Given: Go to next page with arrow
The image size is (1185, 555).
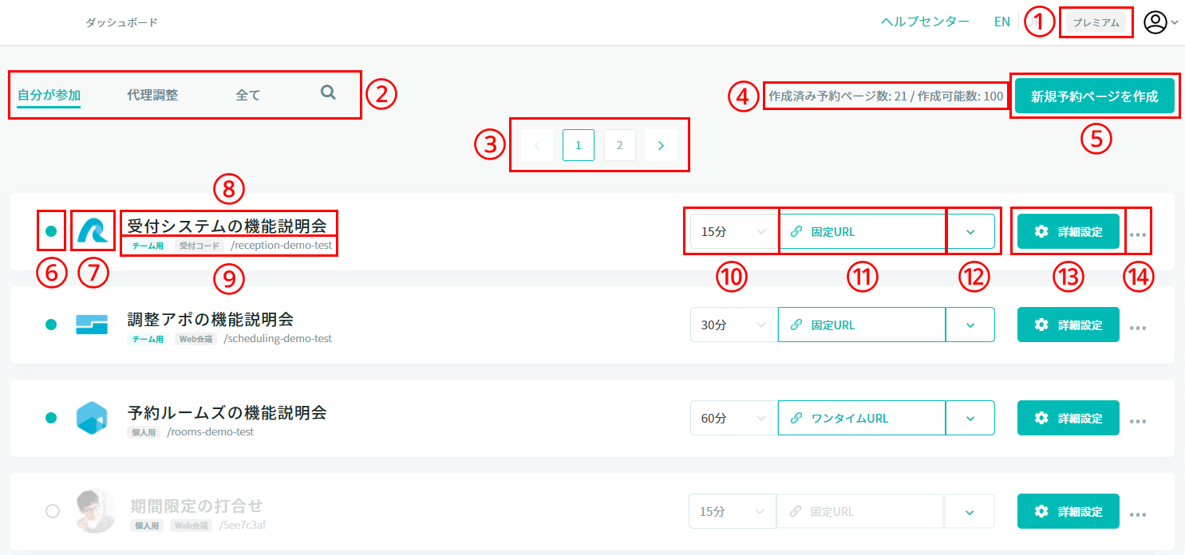Looking at the screenshot, I should click(x=661, y=145).
